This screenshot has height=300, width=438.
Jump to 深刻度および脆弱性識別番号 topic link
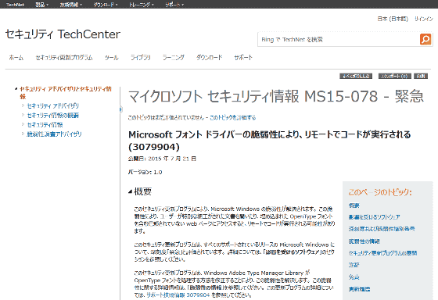point(382,229)
